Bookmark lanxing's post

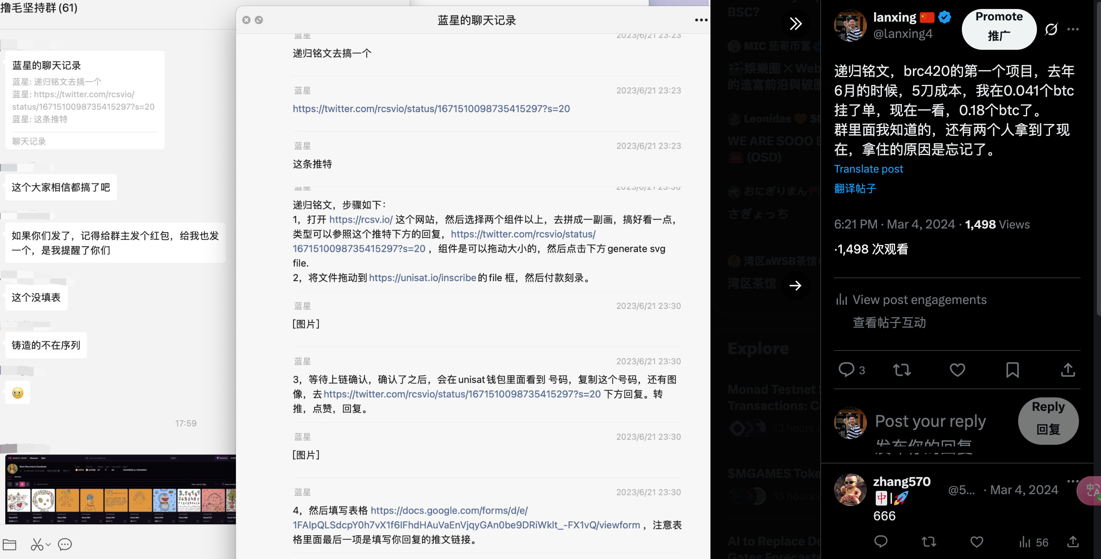(1012, 370)
